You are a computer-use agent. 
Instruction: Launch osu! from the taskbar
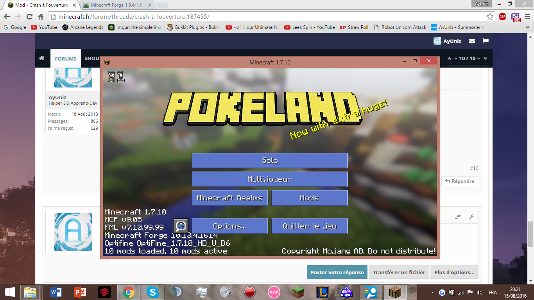pos(274,292)
